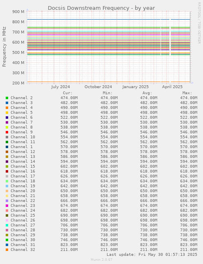Click the Frequency in MHz axis label
The height and width of the screenshot is (264, 203).
(4, 47)
